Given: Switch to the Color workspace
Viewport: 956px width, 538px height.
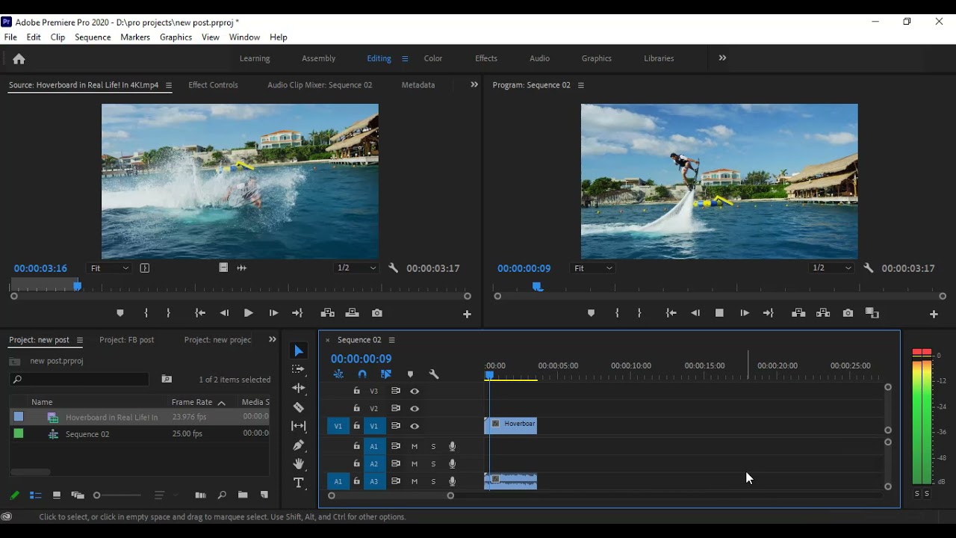Looking at the screenshot, I should [x=433, y=58].
